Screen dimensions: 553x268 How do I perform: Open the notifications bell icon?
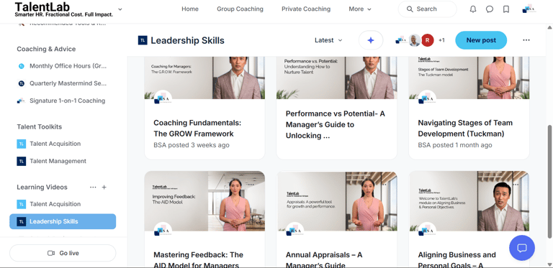point(473,9)
